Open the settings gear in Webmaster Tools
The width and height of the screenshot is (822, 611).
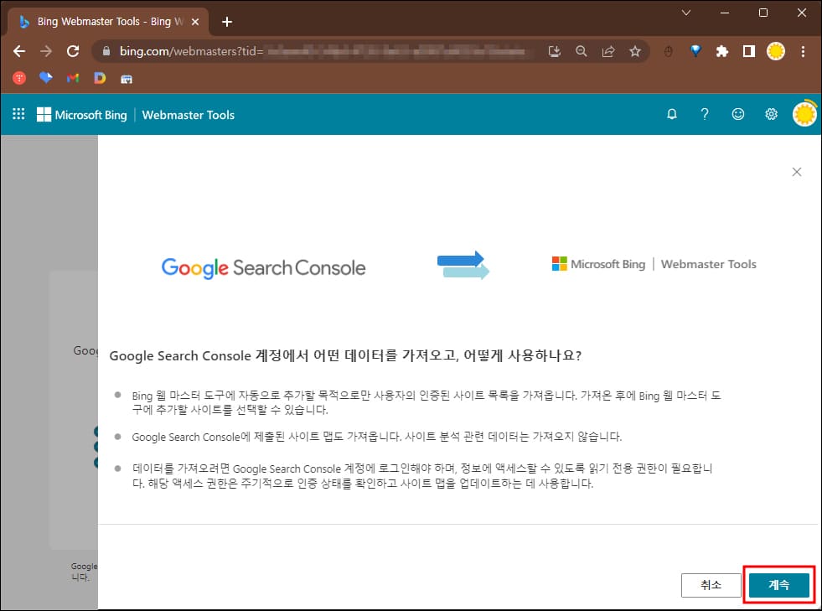[771, 114]
